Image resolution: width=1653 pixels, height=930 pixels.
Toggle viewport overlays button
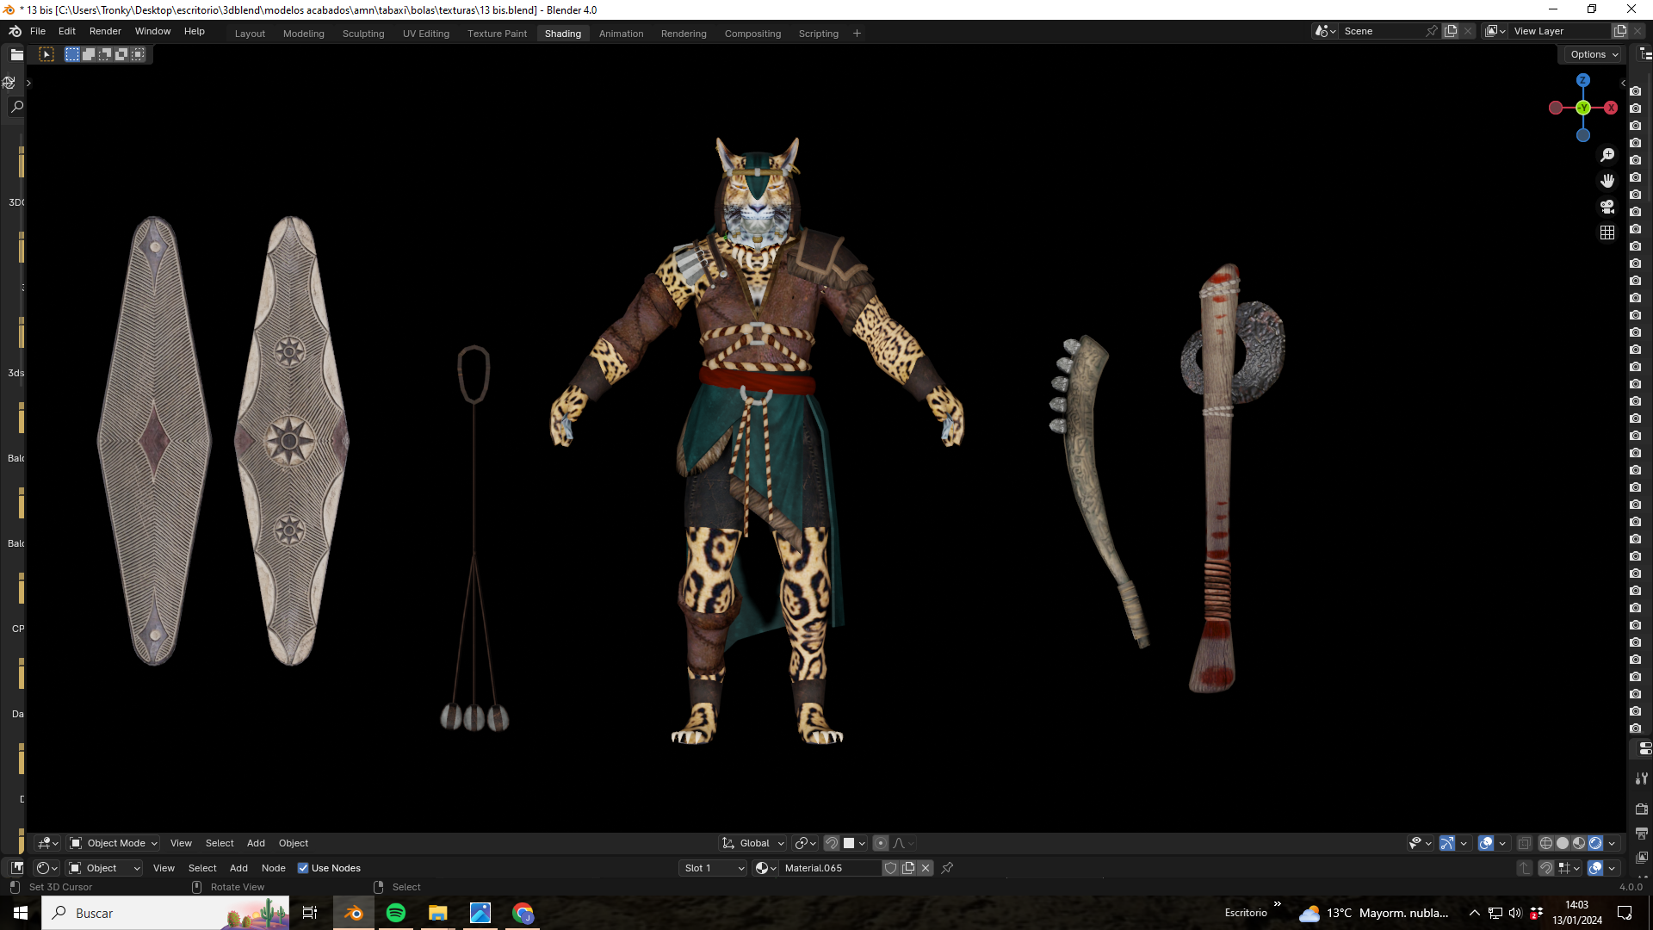(1486, 843)
